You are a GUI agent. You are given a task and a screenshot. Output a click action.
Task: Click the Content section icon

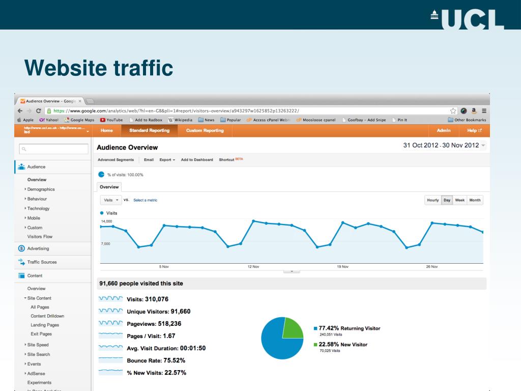(x=21, y=275)
